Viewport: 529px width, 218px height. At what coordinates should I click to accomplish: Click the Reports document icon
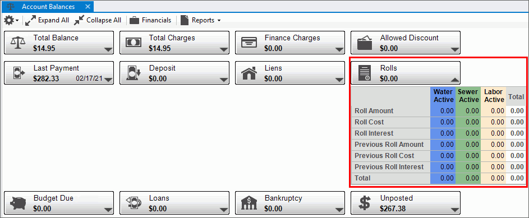click(x=184, y=20)
